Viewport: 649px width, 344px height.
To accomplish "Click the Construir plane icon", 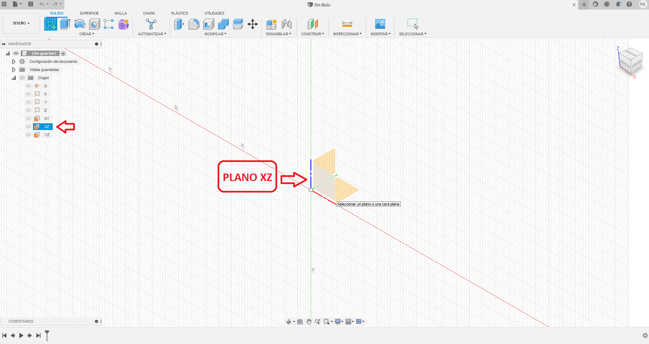I will [313, 24].
